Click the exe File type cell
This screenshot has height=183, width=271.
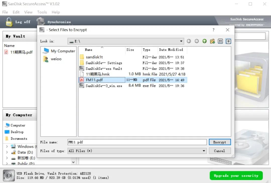pos(149,86)
